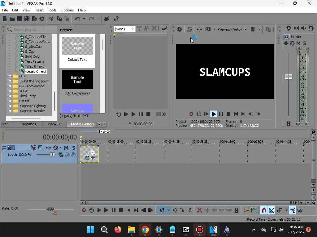This screenshot has height=237, width=317.
Task: Open the Undo history dropdown arrow
Action: (x=84, y=19)
